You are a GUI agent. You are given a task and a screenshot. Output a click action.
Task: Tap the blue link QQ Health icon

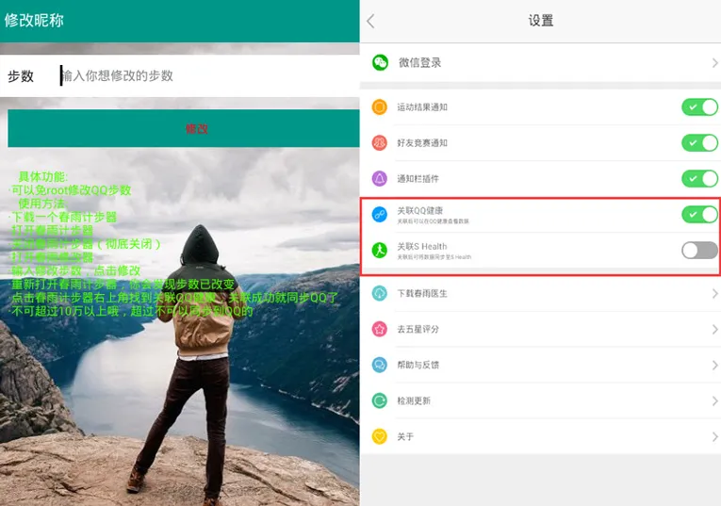coord(380,214)
